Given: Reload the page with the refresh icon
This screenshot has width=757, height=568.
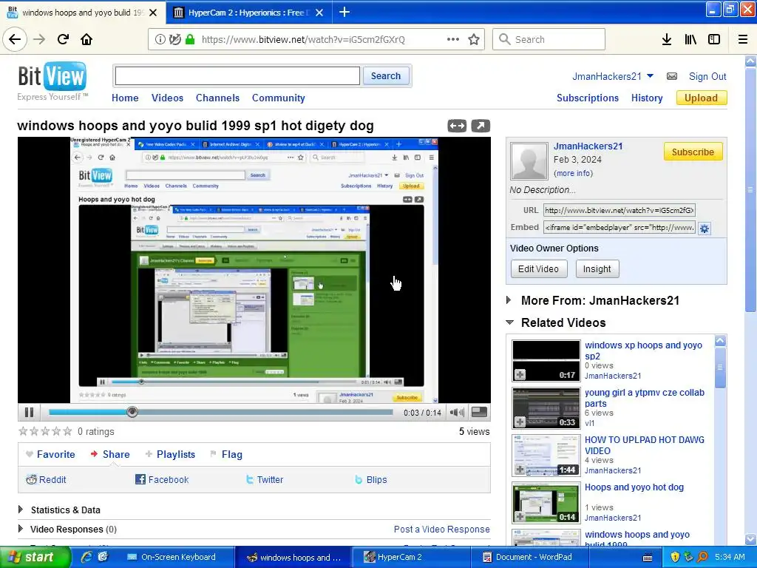Looking at the screenshot, I should point(63,39).
